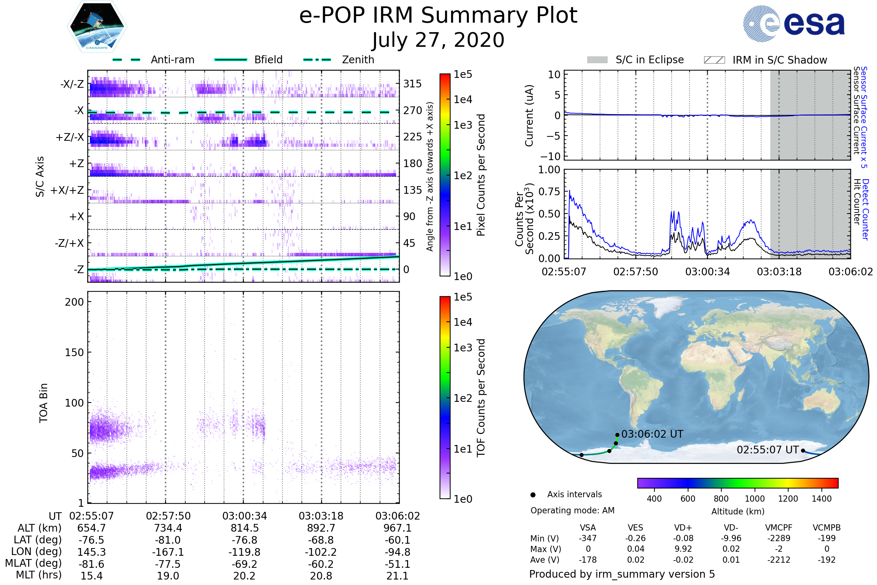Click the S/C in Eclipse gray swatch
877x585 pixels.
pos(597,60)
